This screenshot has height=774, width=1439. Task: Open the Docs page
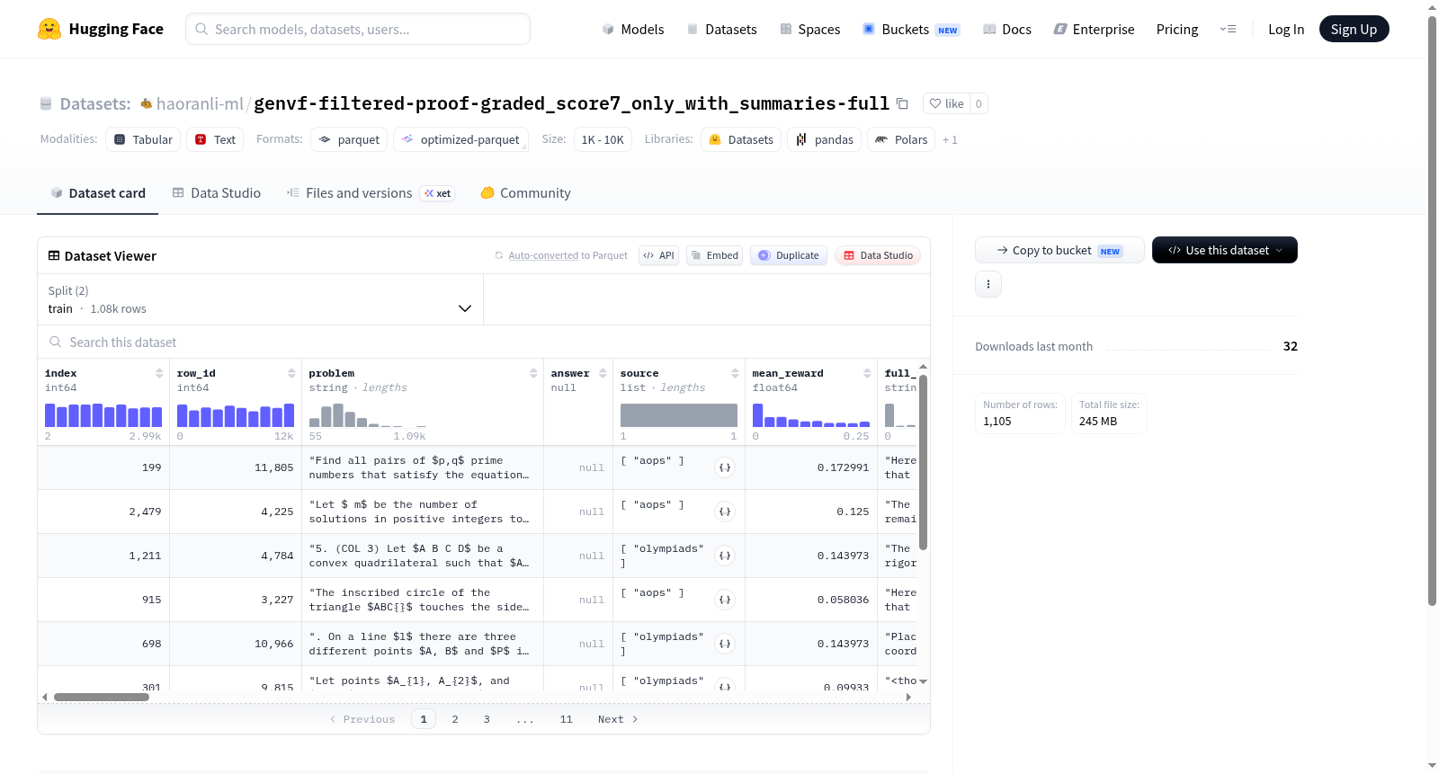[x=1006, y=30]
